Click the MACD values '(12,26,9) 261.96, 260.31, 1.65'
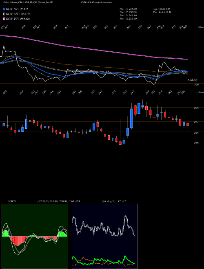 pos(55,201)
